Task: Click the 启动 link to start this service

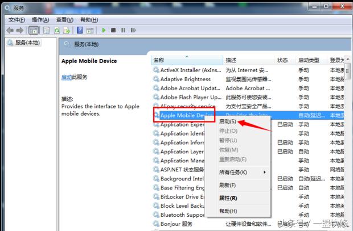Action: 67,77
